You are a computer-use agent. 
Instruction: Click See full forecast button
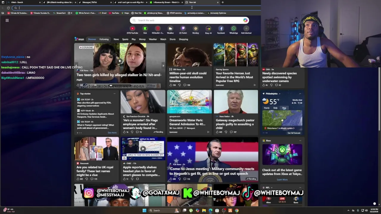pyautogui.click(x=294, y=133)
